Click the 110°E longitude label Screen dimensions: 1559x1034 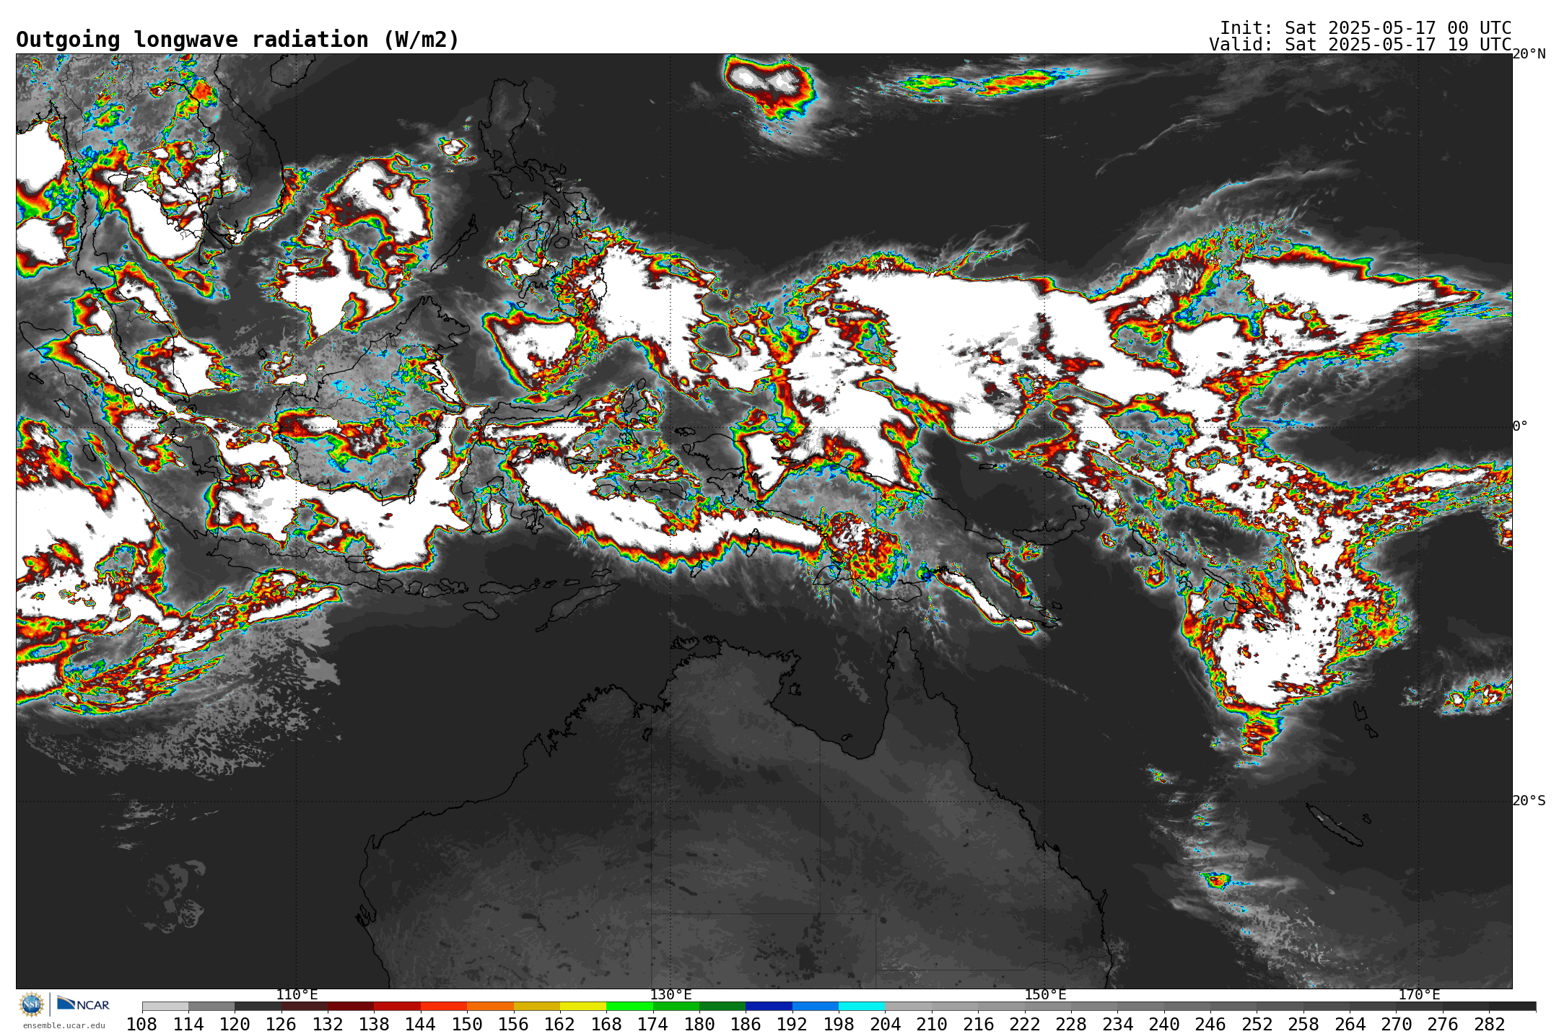297,995
